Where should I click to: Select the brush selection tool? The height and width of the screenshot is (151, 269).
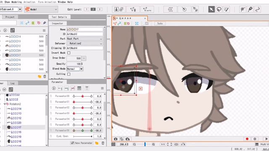227,9
